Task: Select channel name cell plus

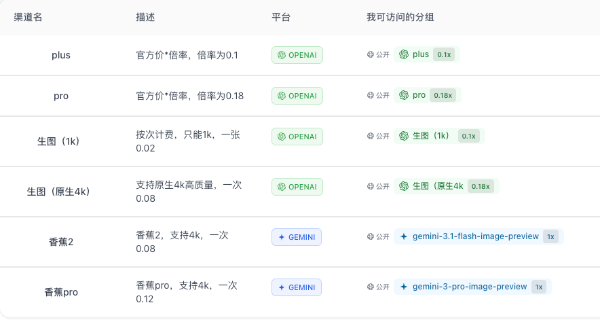Action: (61, 55)
